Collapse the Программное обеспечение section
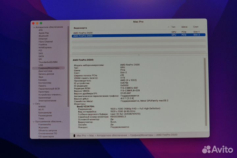237x158 pixels. click(34, 121)
